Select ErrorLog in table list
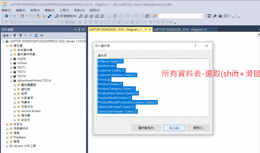 104,80
